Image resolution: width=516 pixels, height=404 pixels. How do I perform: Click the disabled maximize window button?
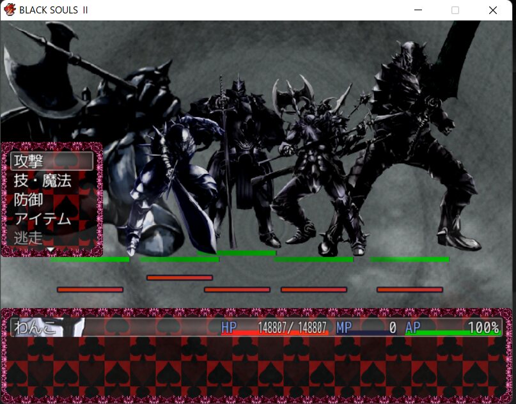click(x=455, y=10)
